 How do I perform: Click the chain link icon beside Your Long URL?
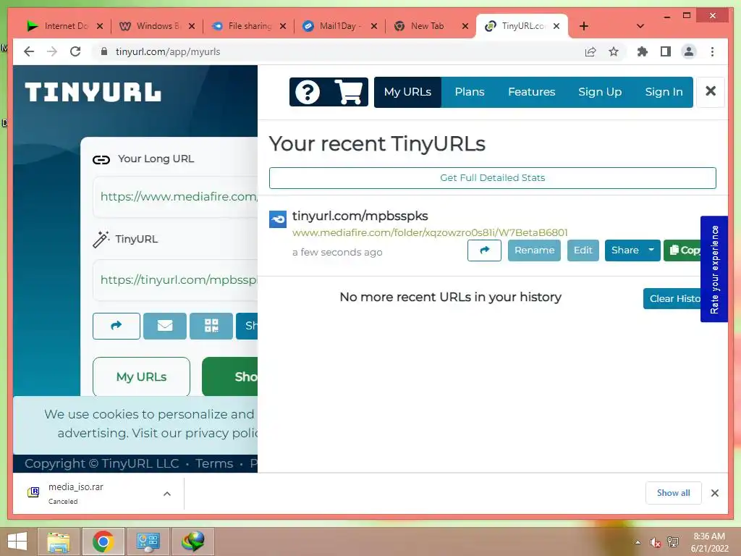tap(101, 160)
